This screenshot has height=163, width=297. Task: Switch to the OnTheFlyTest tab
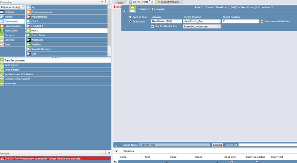pos(140,2)
